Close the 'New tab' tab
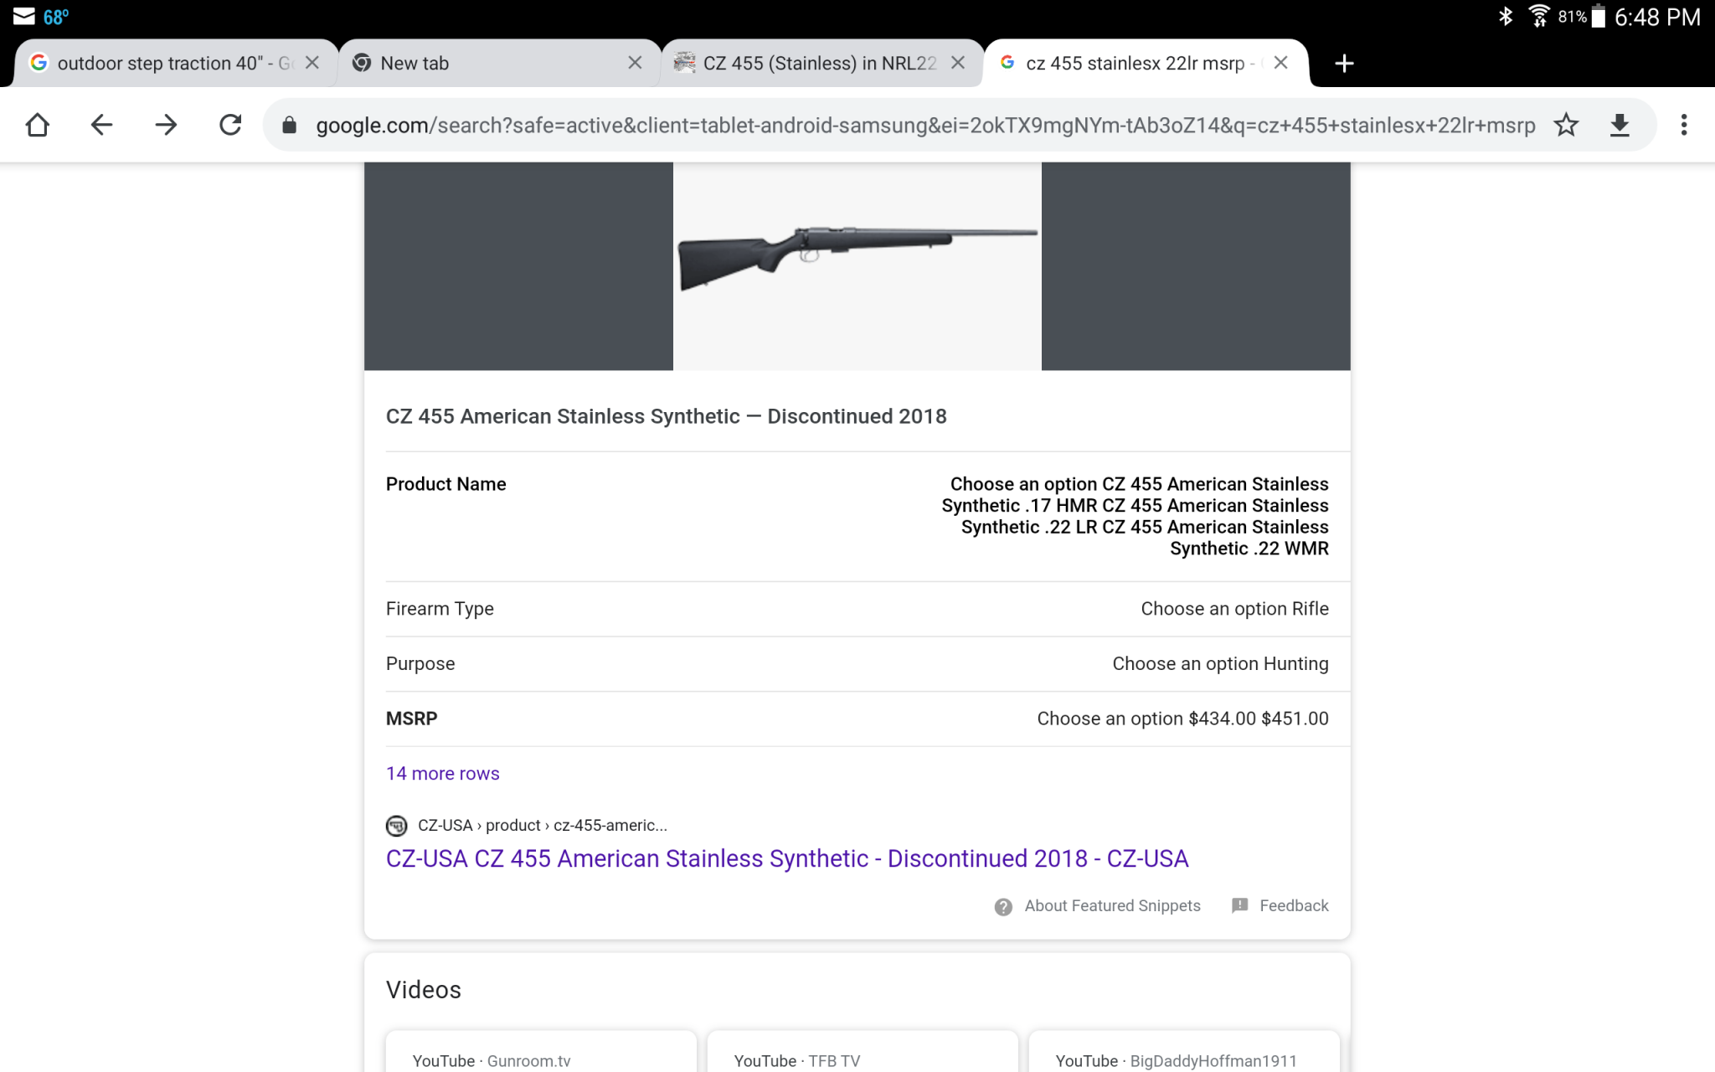1715x1072 pixels. [x=635, y=63]
